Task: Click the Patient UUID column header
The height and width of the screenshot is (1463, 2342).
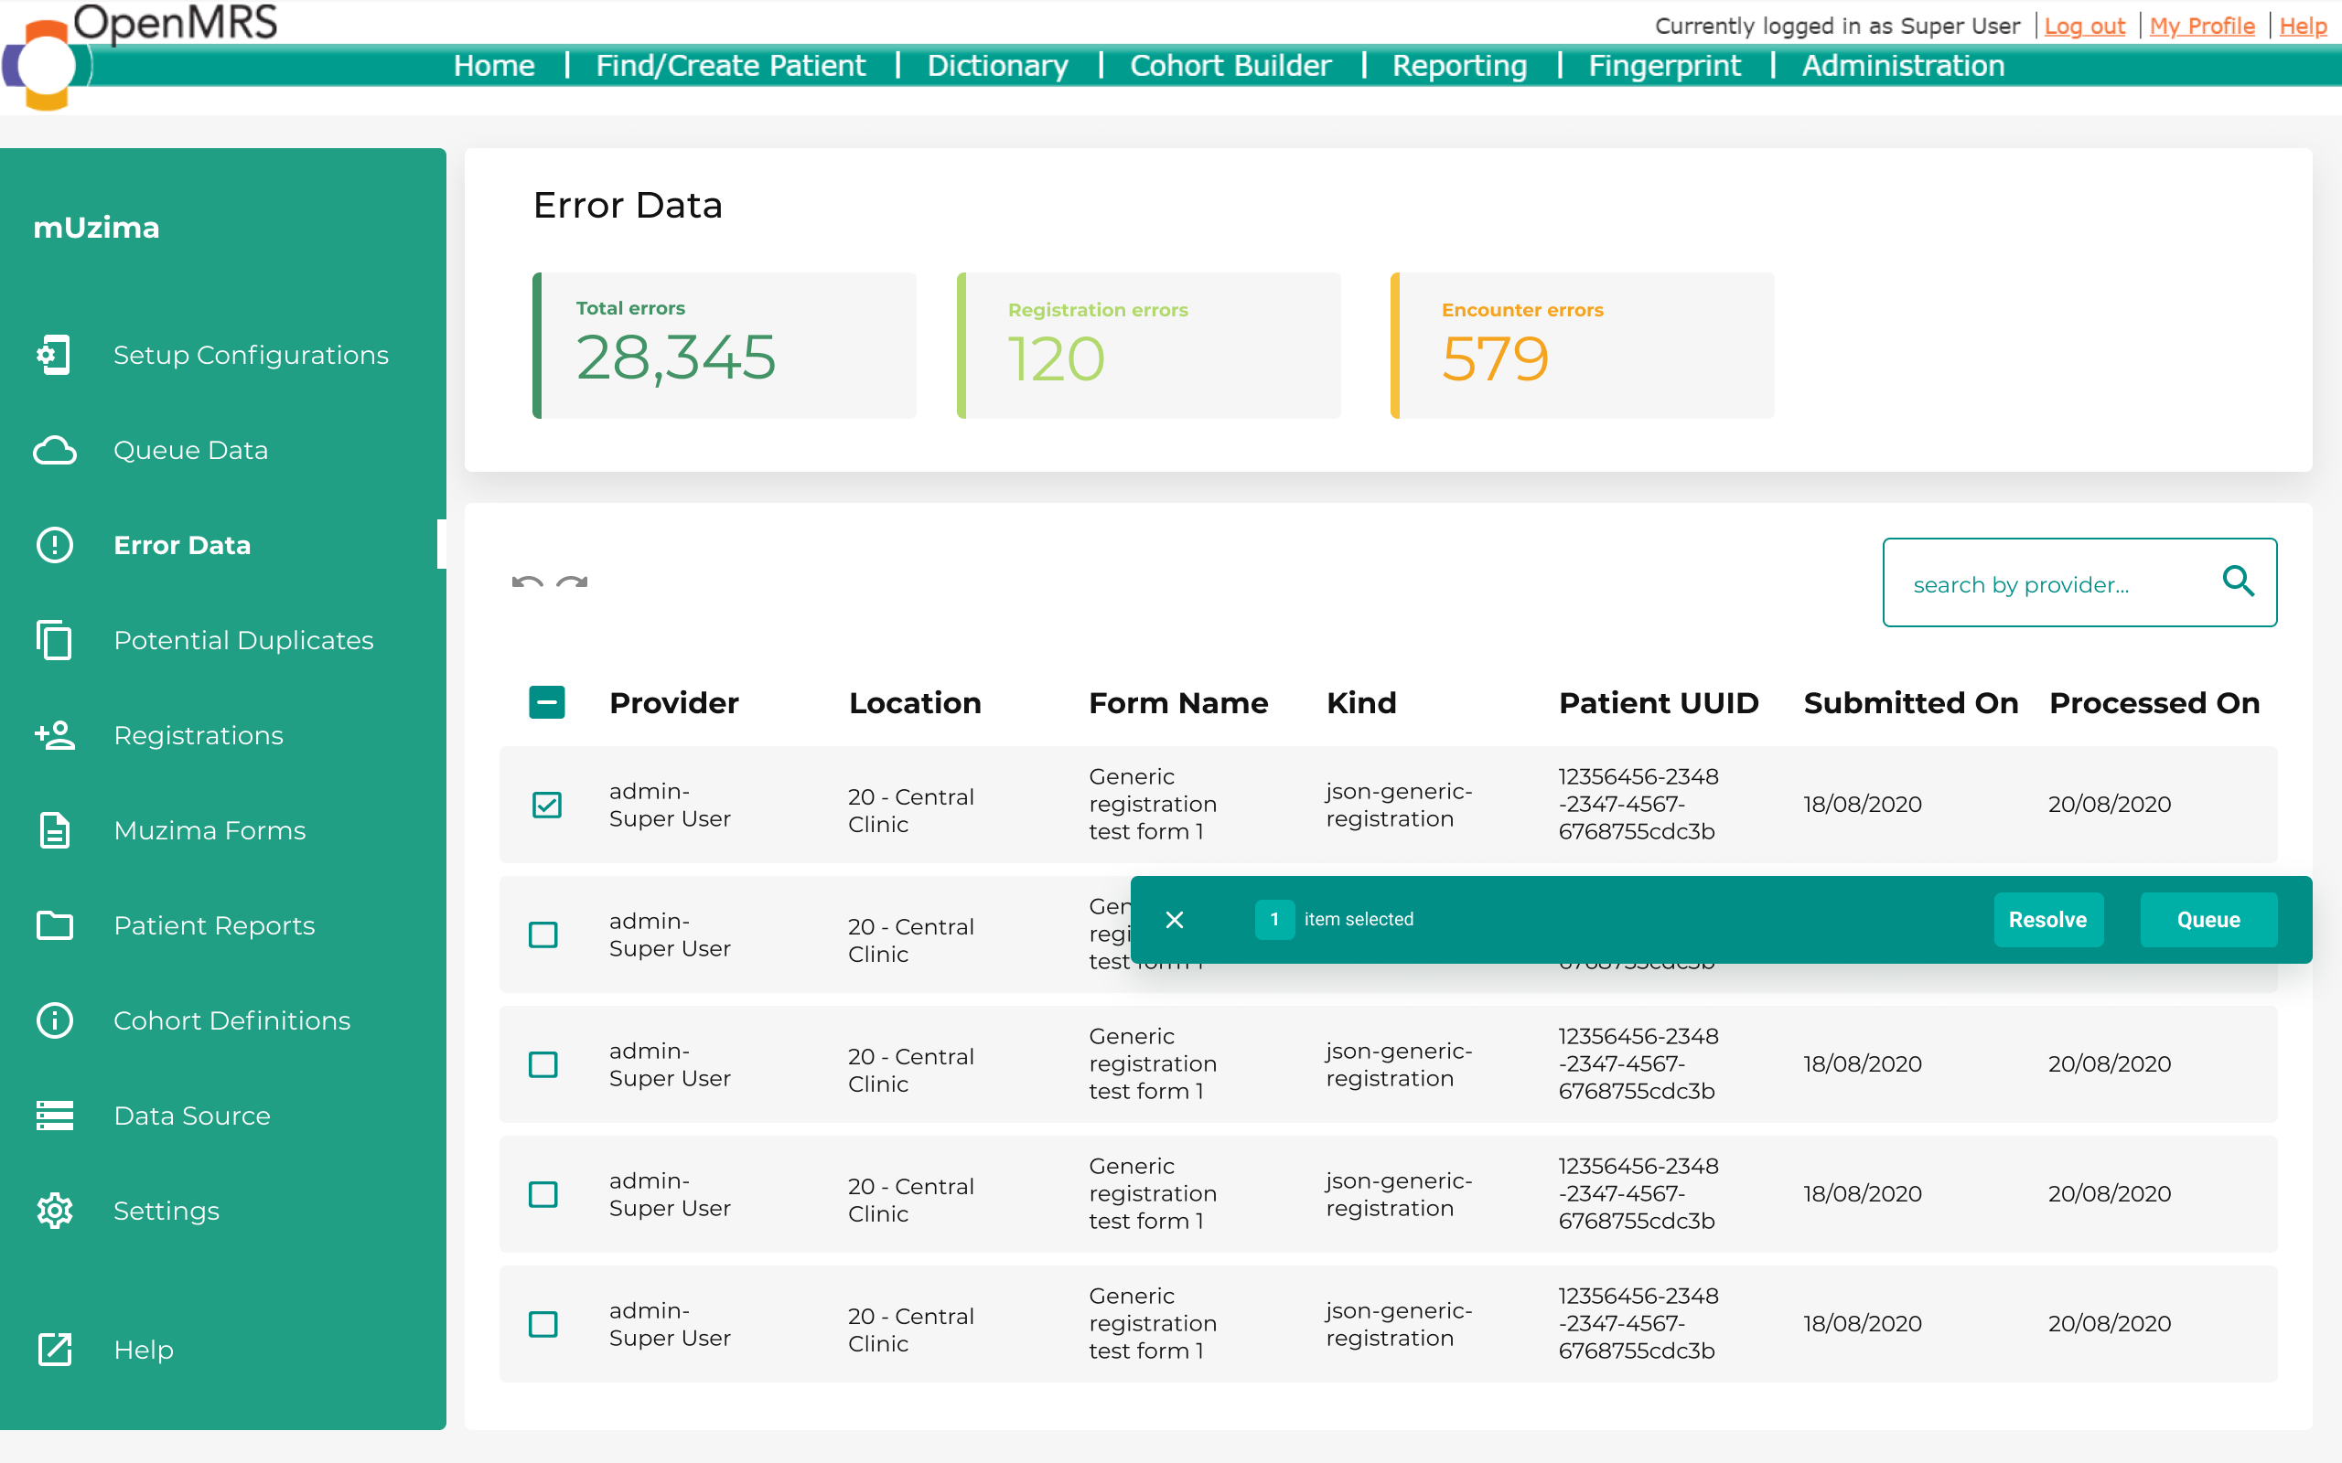Action: point(1658,702)
